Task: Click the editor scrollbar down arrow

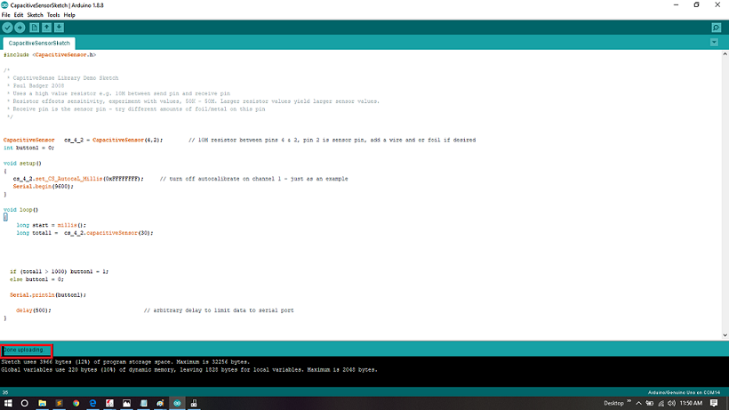Action: 725,335
